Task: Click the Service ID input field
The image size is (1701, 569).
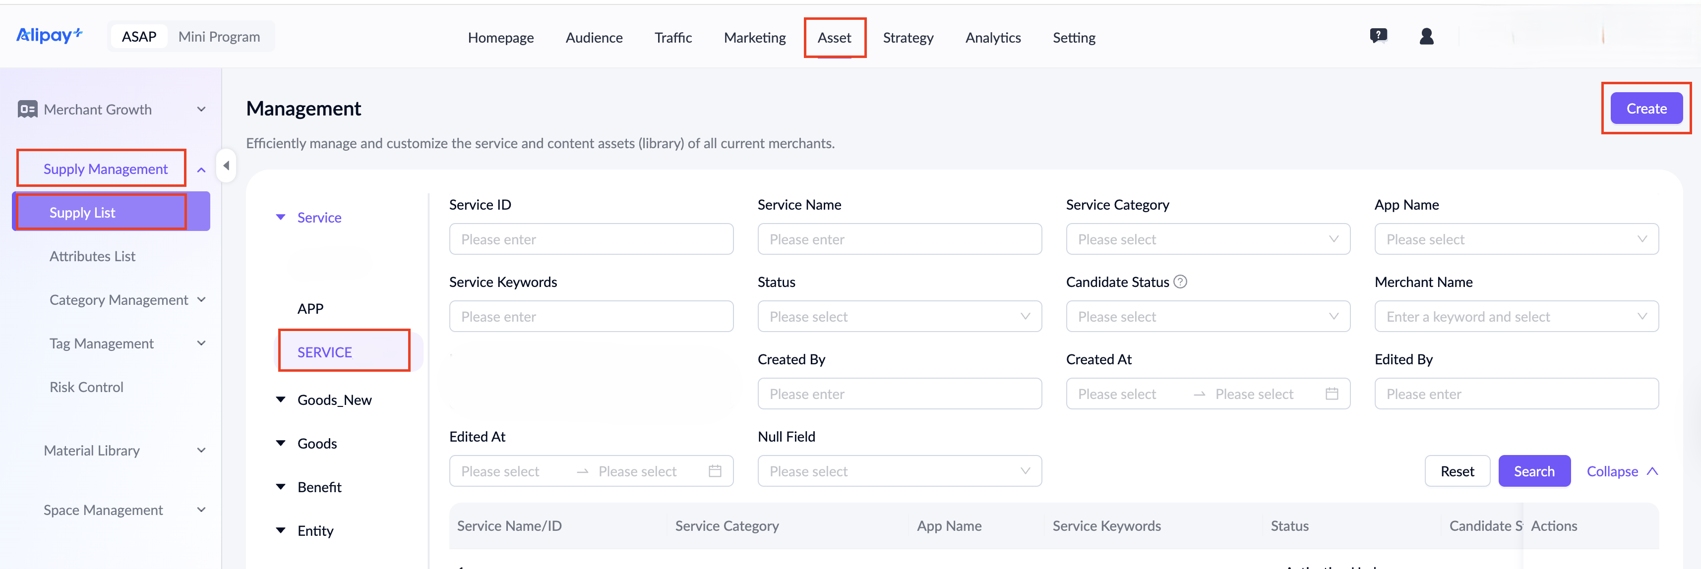Action: pos(590,239)
